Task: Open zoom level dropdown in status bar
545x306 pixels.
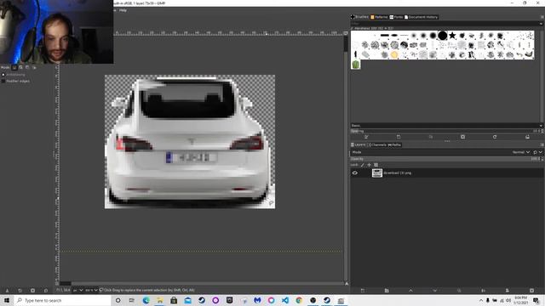Action: (x=91, y=291)
